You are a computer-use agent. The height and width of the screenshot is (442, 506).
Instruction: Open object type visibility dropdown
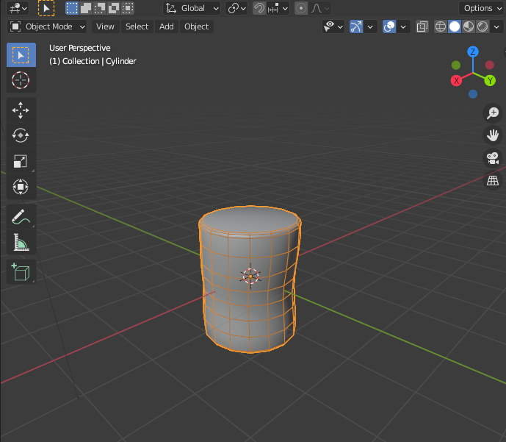click(333, 26)
